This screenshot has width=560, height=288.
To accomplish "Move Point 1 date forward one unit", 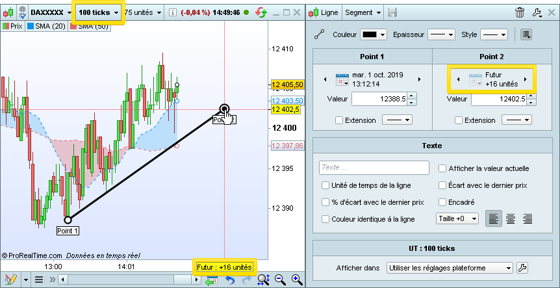I will click(419, 79).
